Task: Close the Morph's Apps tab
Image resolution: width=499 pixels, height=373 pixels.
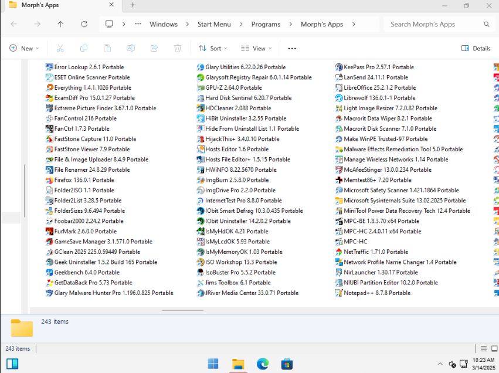Action: (x=111, y=5)
